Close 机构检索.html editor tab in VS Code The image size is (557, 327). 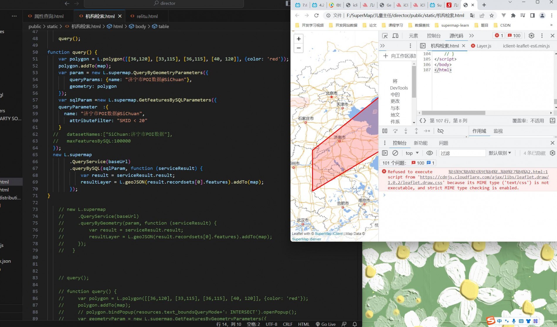tap(120, 16)
